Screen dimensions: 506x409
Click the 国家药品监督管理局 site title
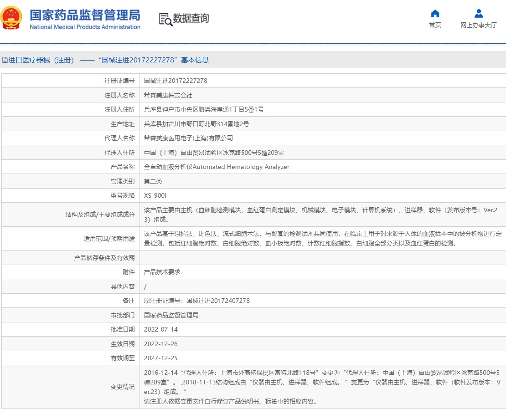[85, 15]
